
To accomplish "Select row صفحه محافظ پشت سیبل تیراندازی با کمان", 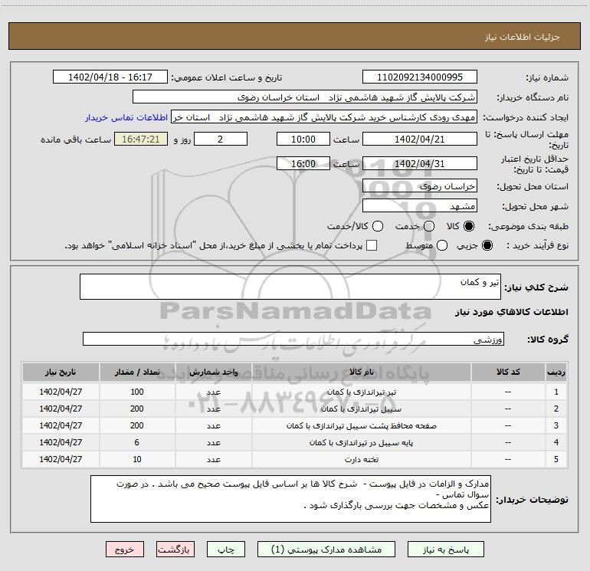I will (x=361, y=425).
